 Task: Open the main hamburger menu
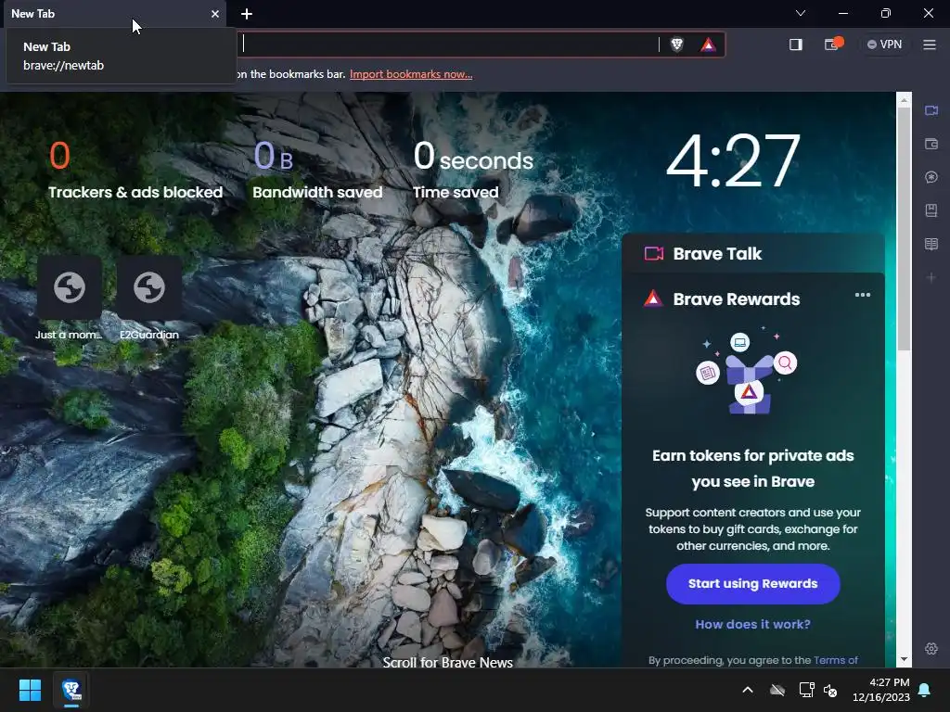point(930,44)
